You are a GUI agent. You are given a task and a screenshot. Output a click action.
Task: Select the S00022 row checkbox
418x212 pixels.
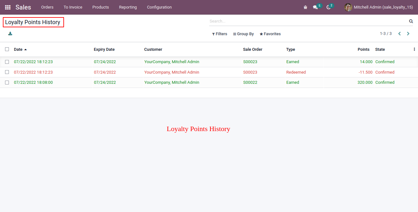(x=7, y=83)
